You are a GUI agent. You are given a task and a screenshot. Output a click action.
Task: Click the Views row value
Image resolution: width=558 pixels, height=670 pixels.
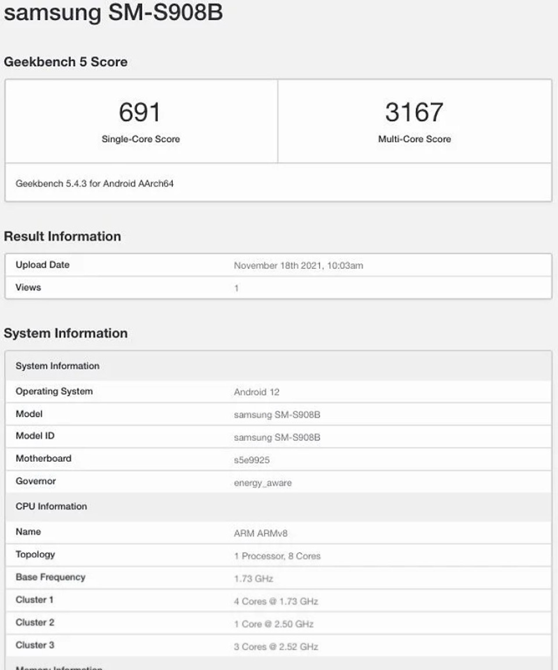[236, 288]
